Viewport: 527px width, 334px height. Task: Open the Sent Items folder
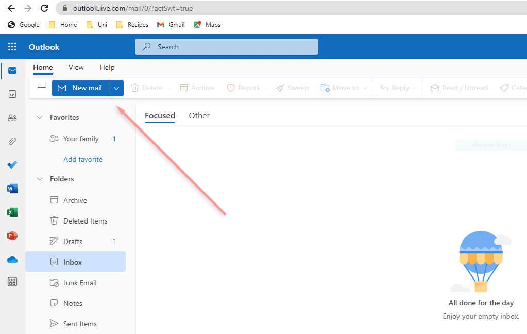point(75,324)
